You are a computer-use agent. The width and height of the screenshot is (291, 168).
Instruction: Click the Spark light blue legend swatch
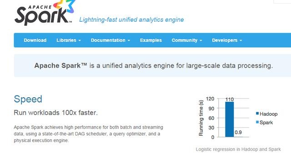257,122
